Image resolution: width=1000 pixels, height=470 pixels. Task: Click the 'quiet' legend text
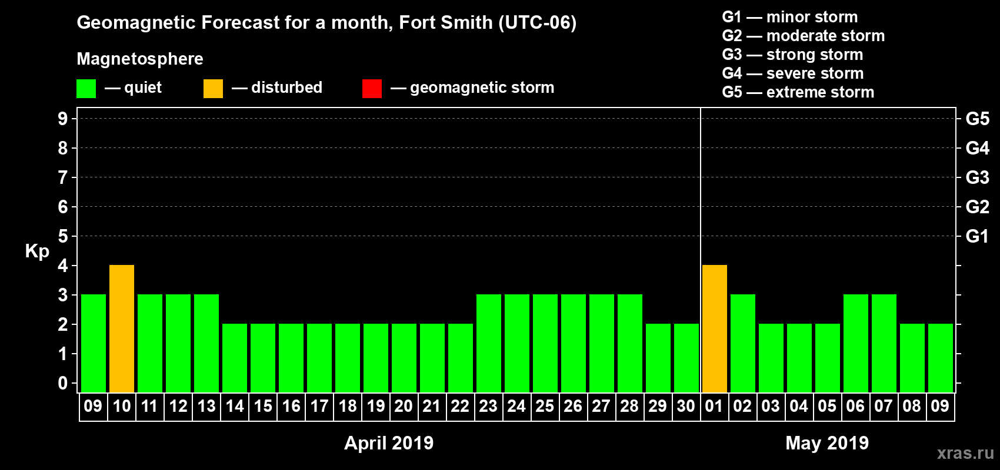coord(143,88)
